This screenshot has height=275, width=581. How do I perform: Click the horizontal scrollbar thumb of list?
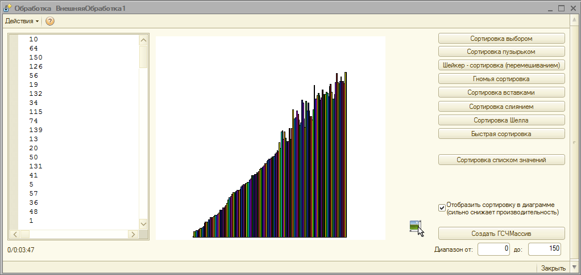(x=25, y=234)
